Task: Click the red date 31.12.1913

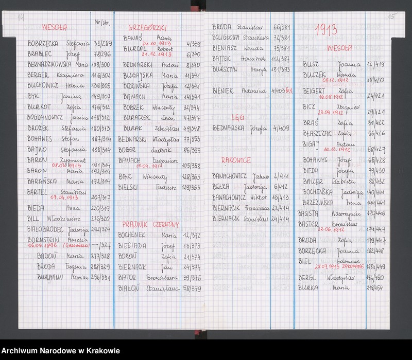Action: point(157,55)
